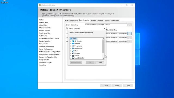Click the folder tree scrollbar up arrow
The image size is (174, 98).
103,39
